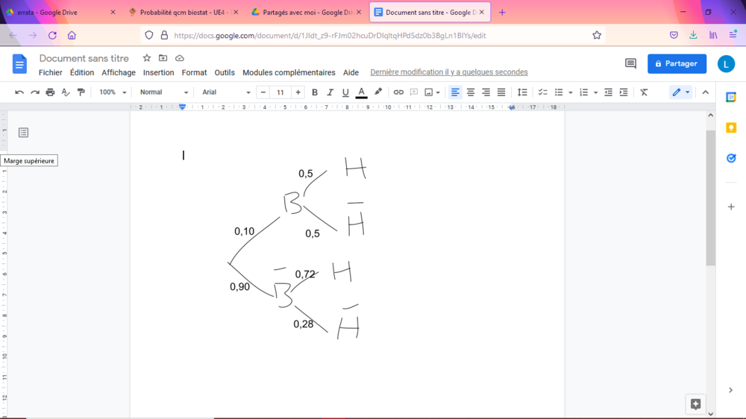Screen dimensions: 746x419
Task: Open the Outils menu
Action: (x=225, y=72)
